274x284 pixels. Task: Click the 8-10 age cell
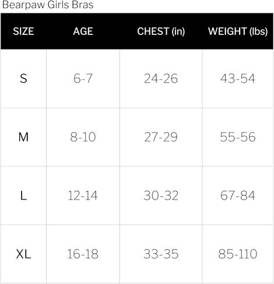point(83,137)
